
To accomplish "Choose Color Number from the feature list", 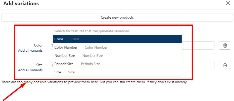I will [117, 48].
